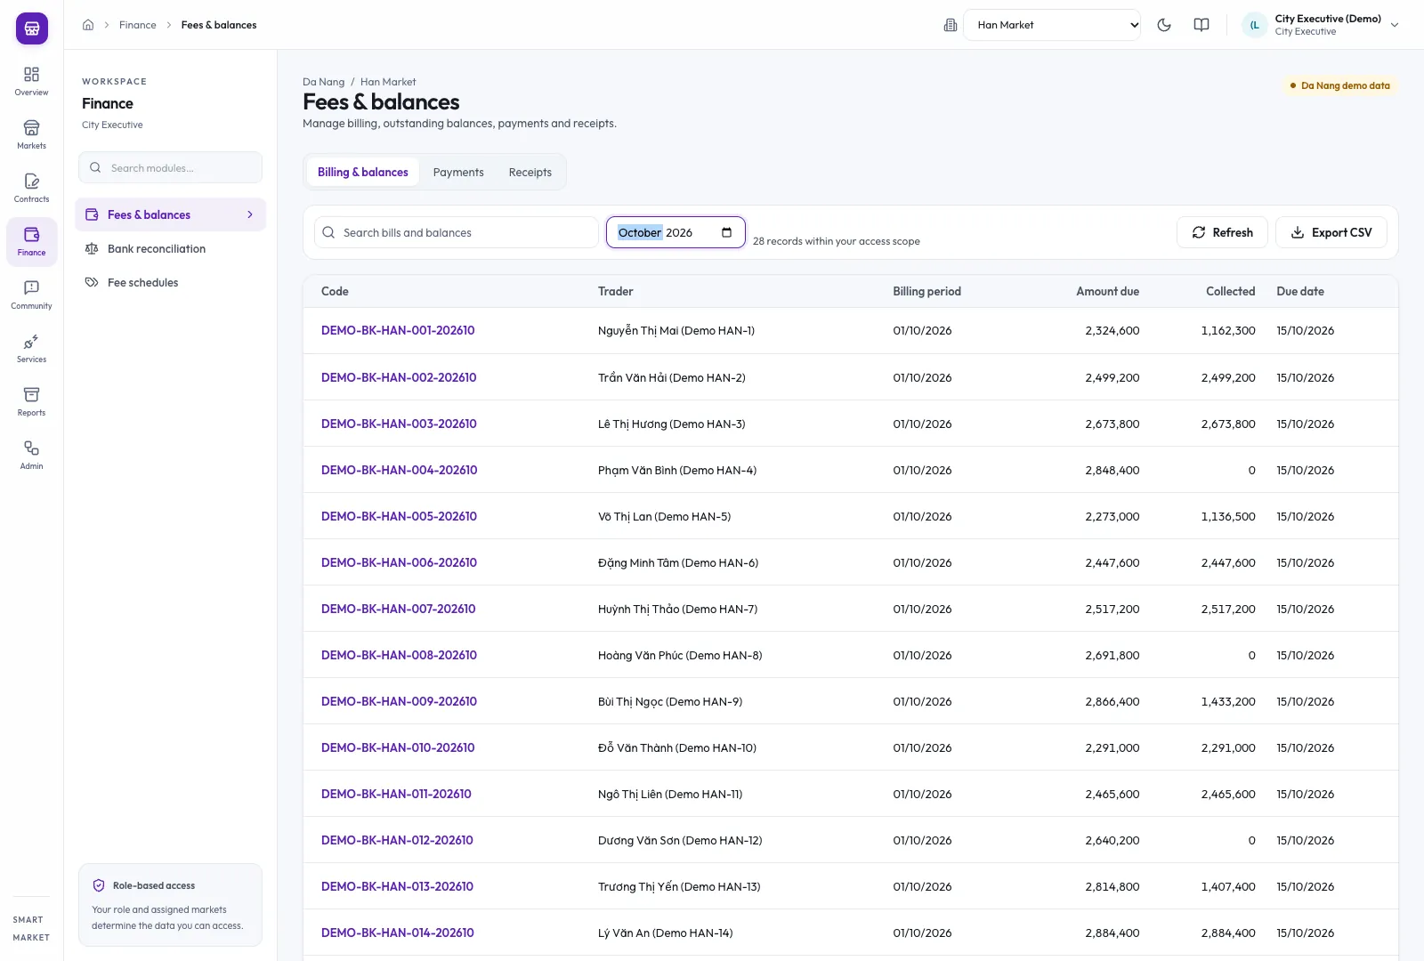Viewport: 1424px width, 961px height.
Task: Focus the Search bills and balances field
Action: click(457, 232)
